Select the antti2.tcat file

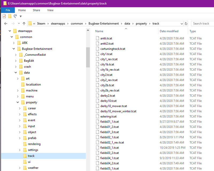click(107, 44)
